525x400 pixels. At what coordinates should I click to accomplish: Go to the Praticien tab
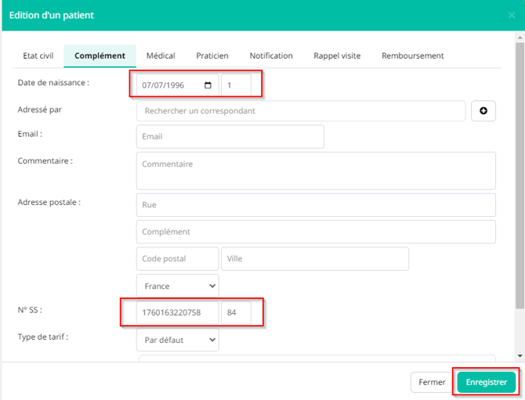click(212, 56)
